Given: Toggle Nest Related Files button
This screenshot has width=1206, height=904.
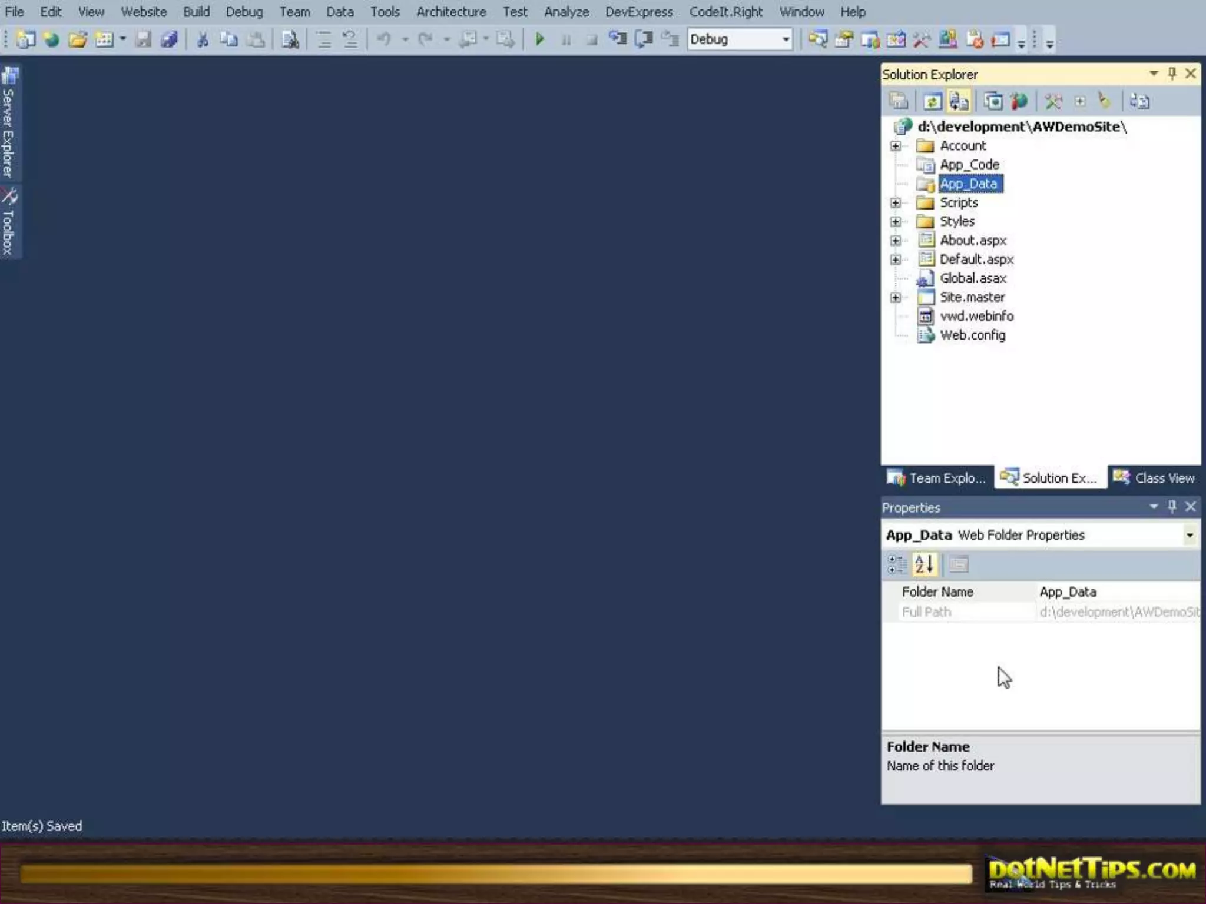Looking at the screenshot, I should [959, 101].
